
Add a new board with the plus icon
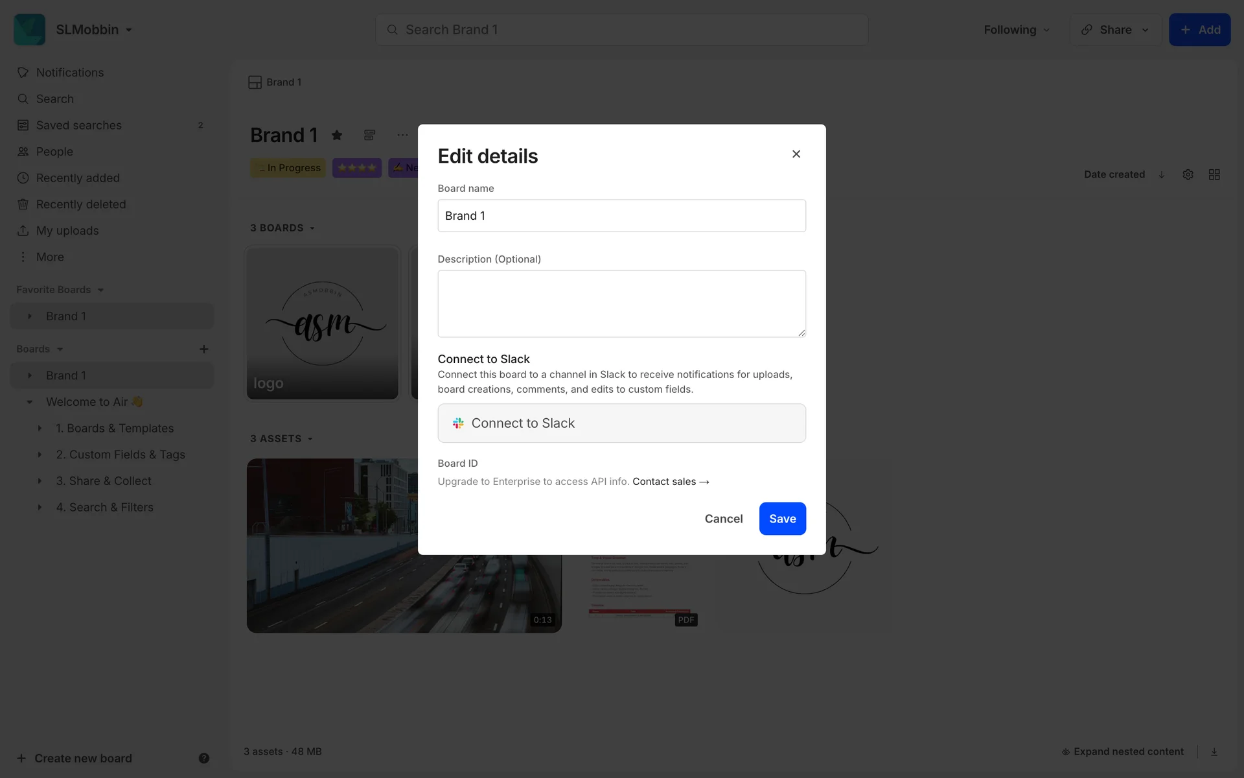pyautogui.click(x=204, y=349)
